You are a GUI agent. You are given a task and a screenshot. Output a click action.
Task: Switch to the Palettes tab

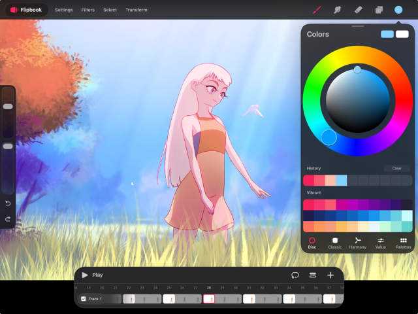(404, 243)
